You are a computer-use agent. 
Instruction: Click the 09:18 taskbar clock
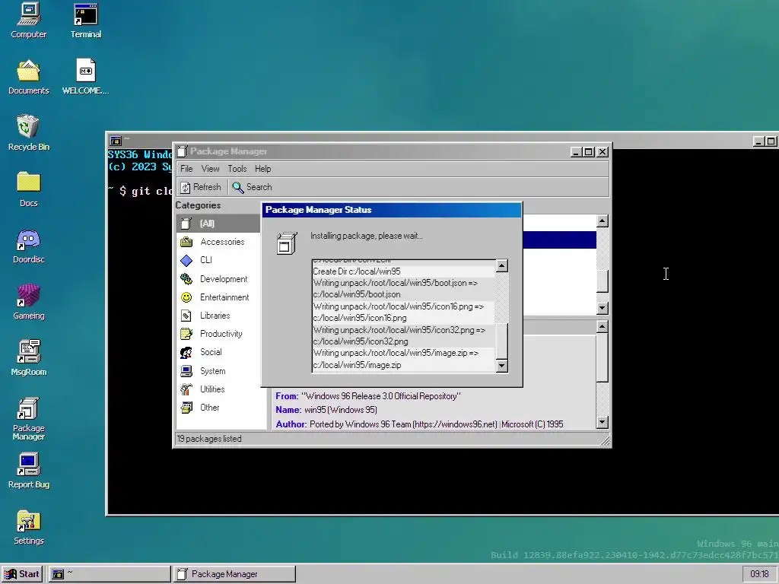(759, 574)
